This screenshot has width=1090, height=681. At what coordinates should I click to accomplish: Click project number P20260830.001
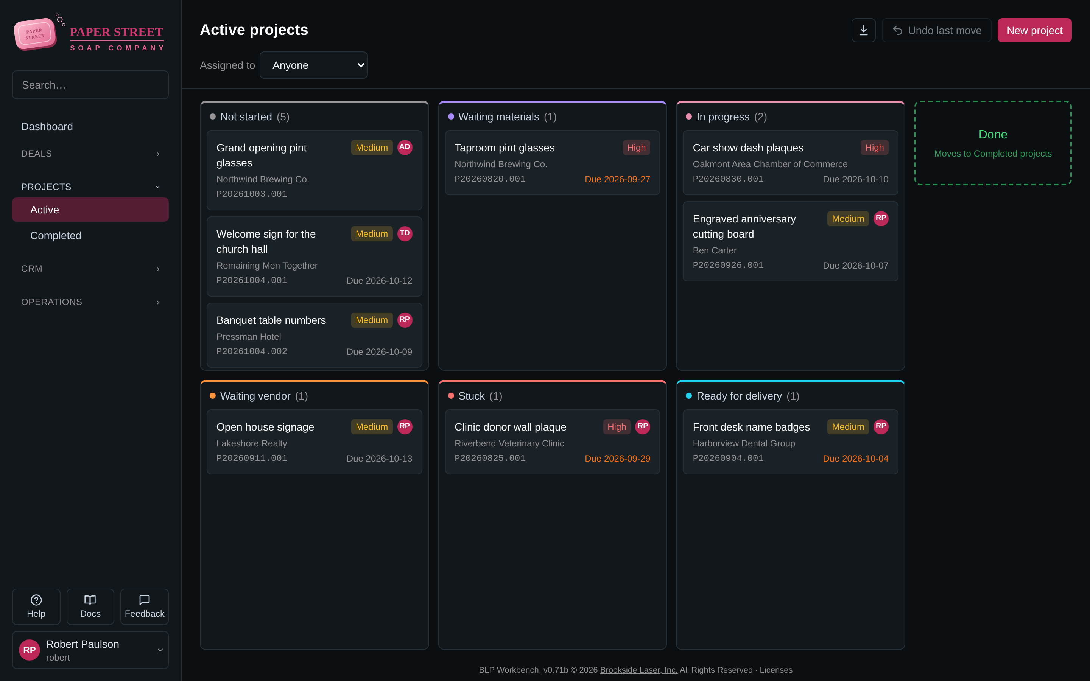(728, 179)
